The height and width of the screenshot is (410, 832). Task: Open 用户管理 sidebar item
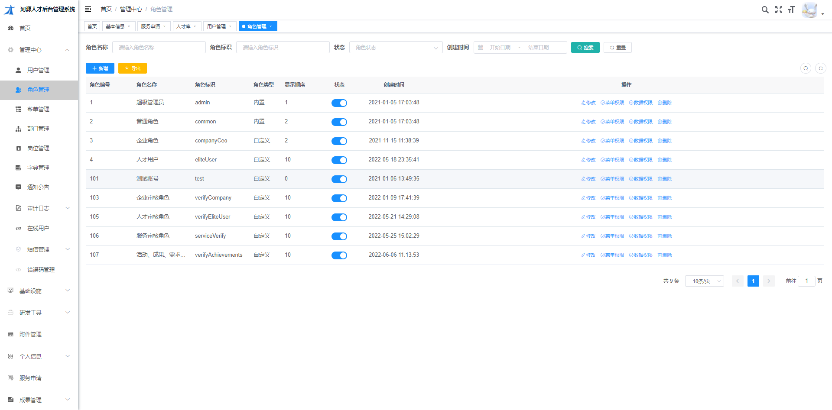tap(38, 70)
